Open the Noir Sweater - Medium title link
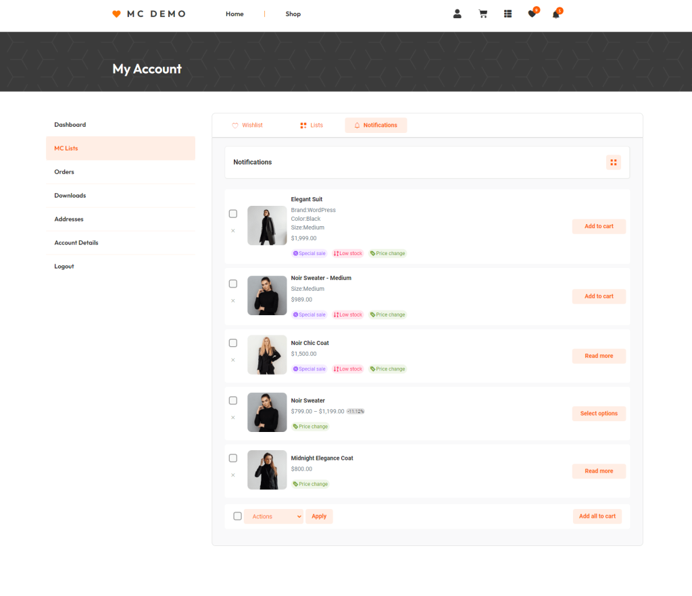This screenshot has width=692, height=596. click(321, 278)
